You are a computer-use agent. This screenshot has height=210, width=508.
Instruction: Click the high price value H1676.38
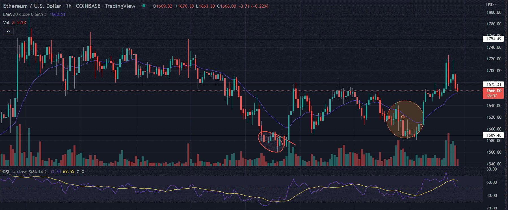click(x=184, y=6)
